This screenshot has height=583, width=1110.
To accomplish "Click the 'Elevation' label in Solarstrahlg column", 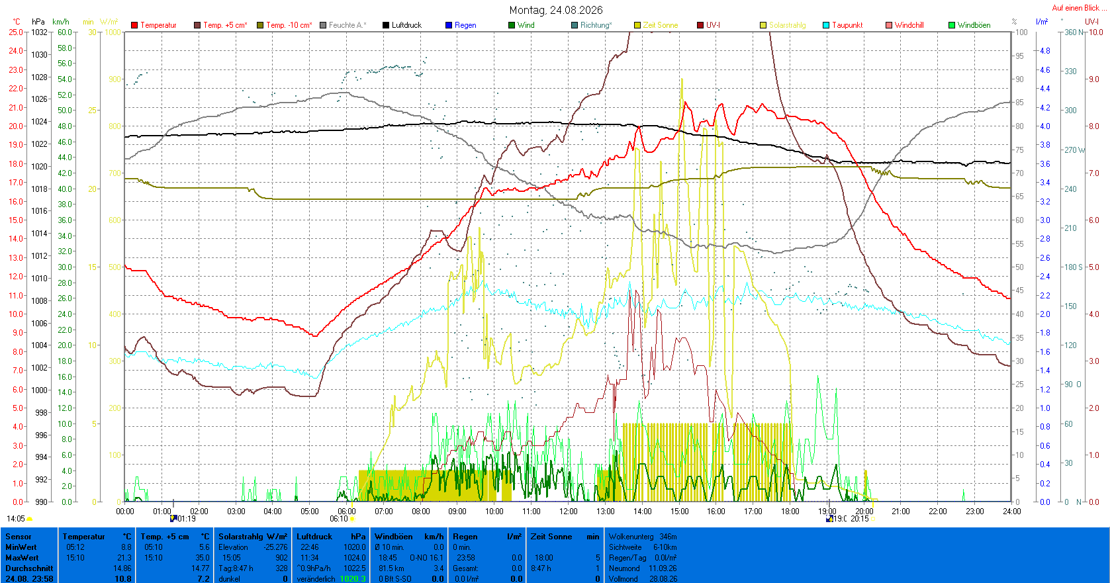I will click(x=233, y=547).
